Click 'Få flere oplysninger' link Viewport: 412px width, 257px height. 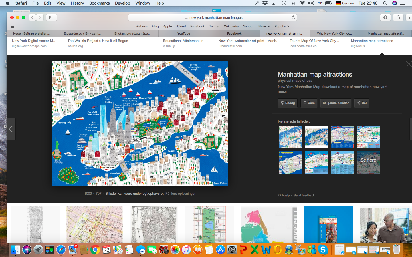click(x=181, y=194)
